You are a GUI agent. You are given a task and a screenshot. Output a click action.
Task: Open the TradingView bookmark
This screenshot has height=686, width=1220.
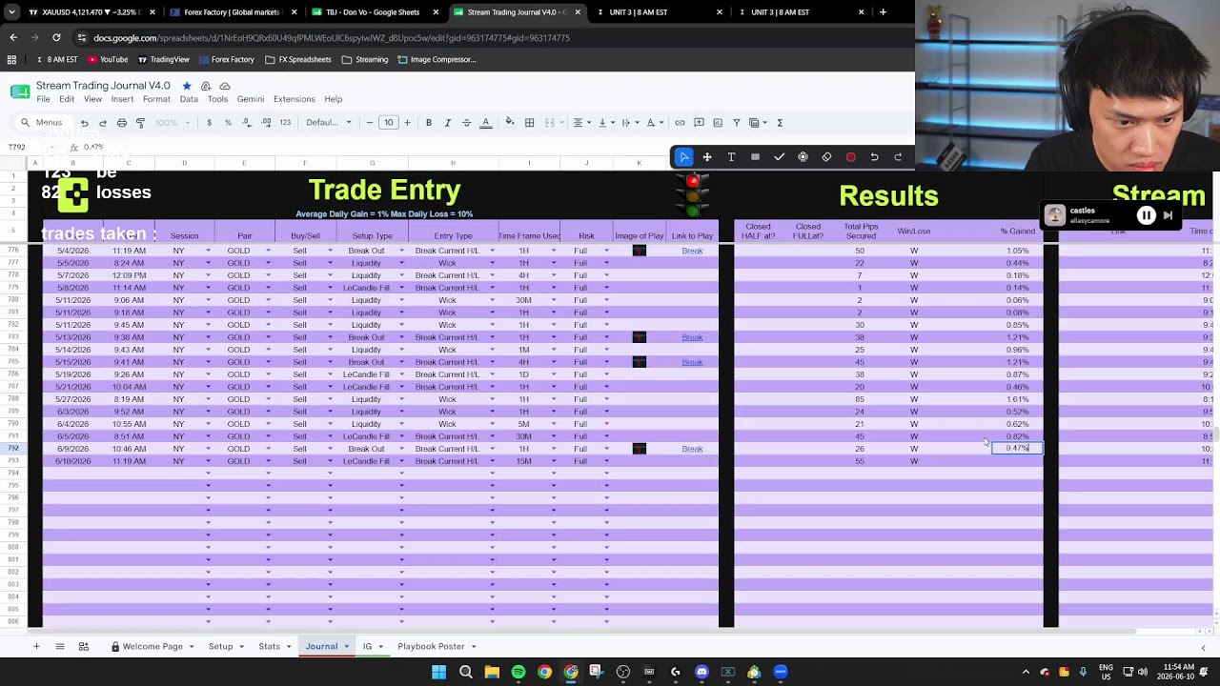(x=163, y=59)
